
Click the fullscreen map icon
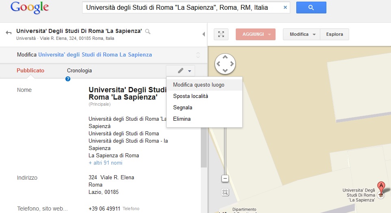pos(221,34)
